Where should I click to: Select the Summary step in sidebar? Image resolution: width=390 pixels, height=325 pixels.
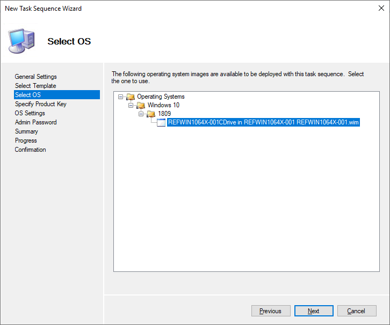click(x=27, y=131)
